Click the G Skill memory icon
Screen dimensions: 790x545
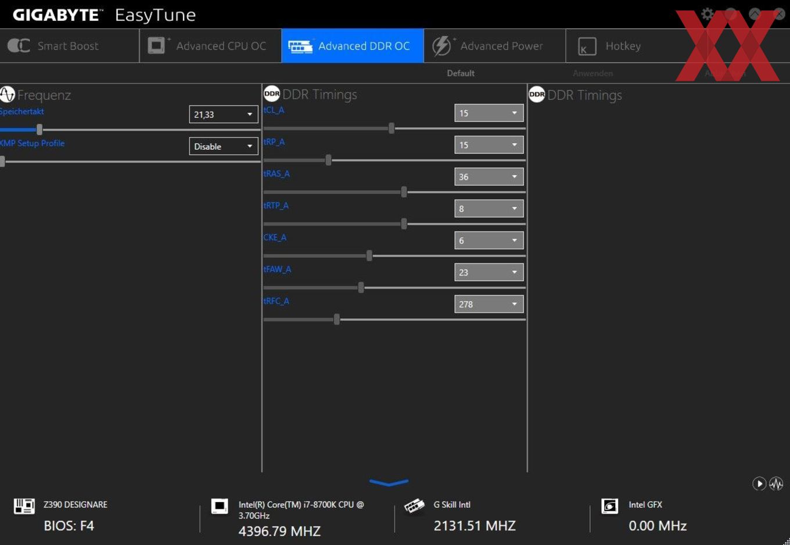click(x=414, y=506)
